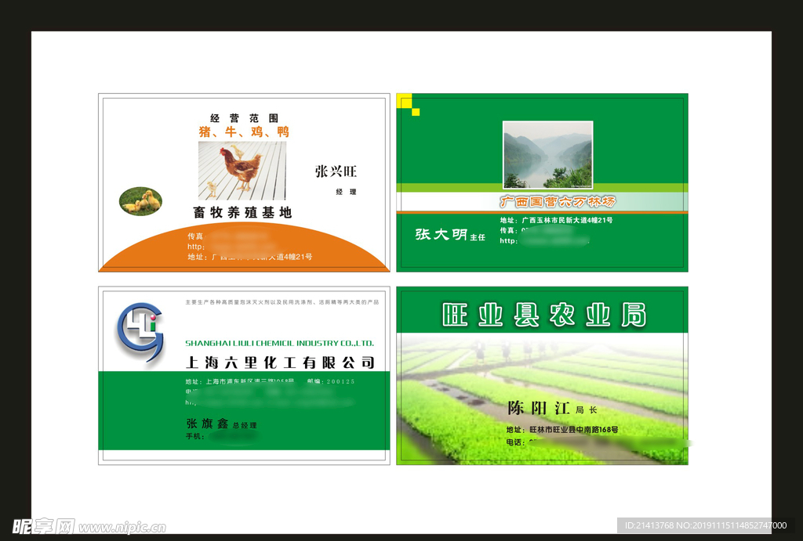Select the name 张兴旺
This screenshot has height=541, width=803.
tap(336, 171)
